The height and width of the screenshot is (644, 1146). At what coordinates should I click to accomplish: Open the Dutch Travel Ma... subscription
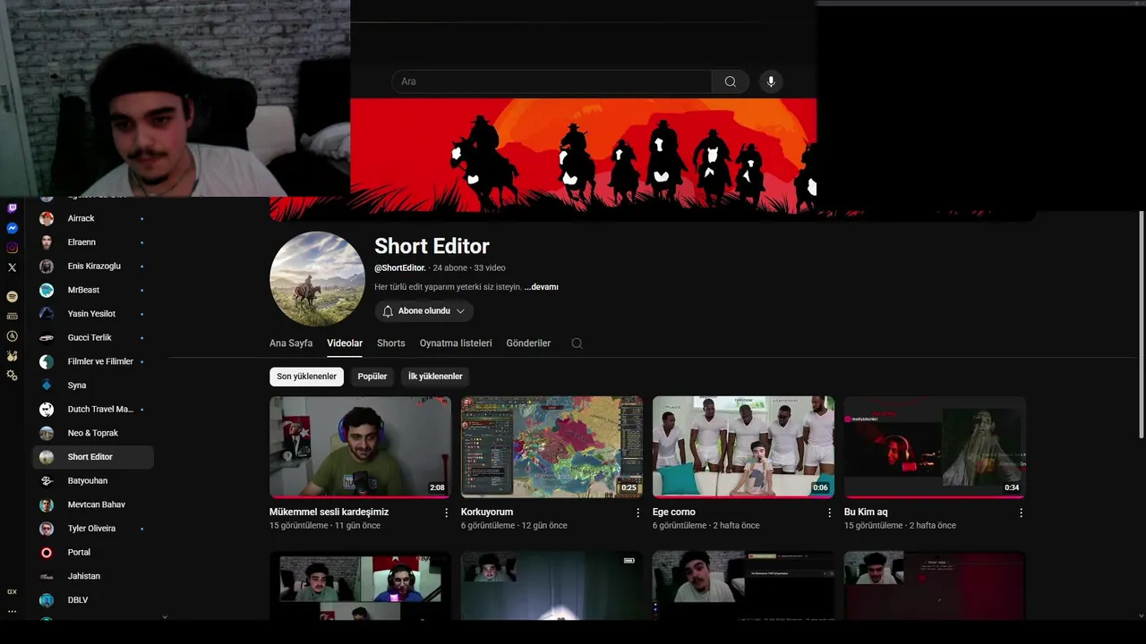click(93, 410)
